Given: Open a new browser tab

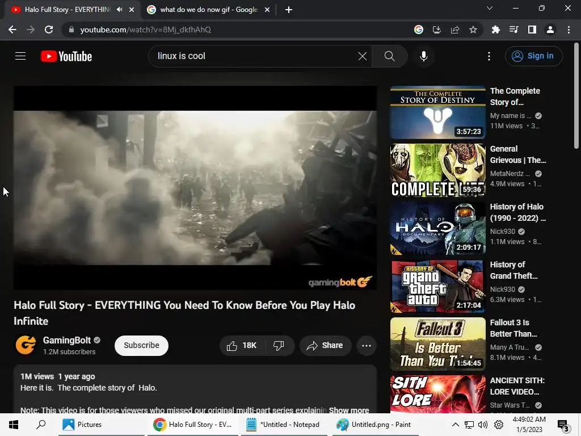Looking at the screenshot, I should point(289,10).
